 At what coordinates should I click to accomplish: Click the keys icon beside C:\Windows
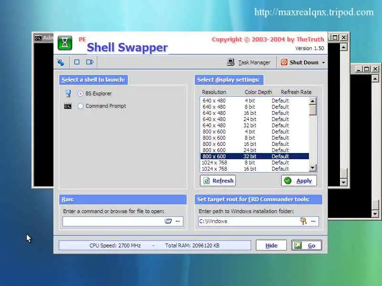[x=303, y=221]
